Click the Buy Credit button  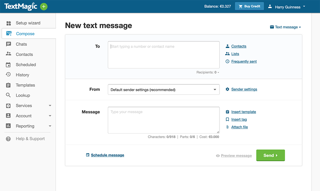(x=249, y=6)
